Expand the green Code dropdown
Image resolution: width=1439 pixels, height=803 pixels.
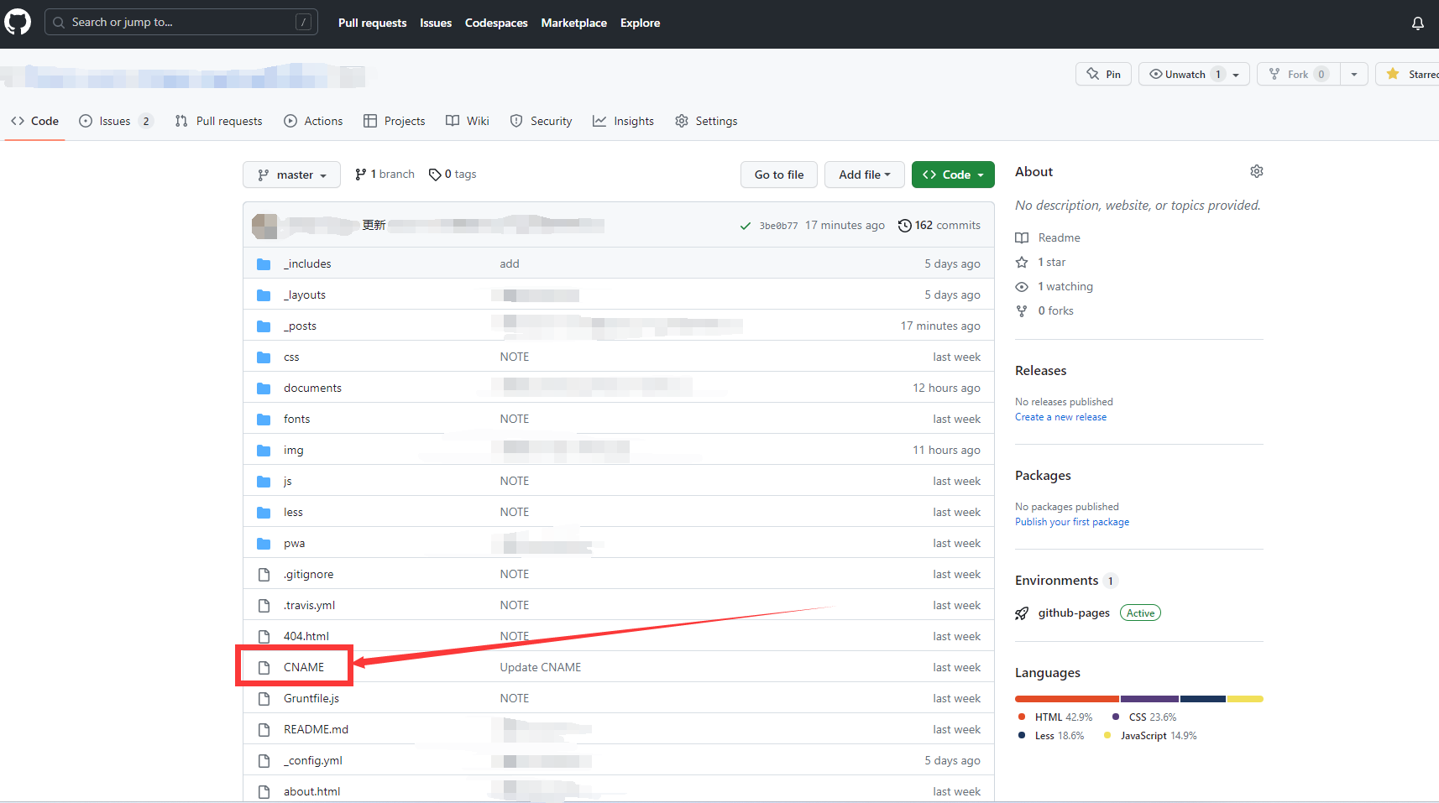pyautogui.click(x=953, y=175)
